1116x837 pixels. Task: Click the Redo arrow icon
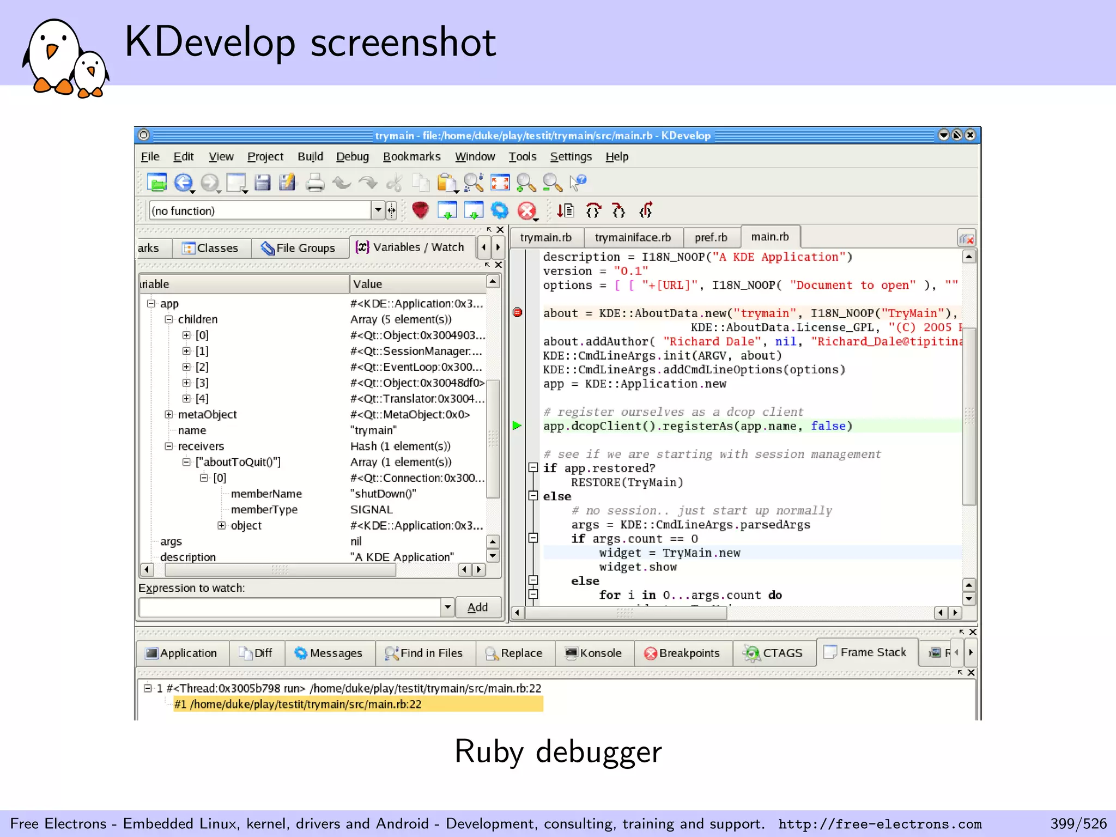(368, 183)
